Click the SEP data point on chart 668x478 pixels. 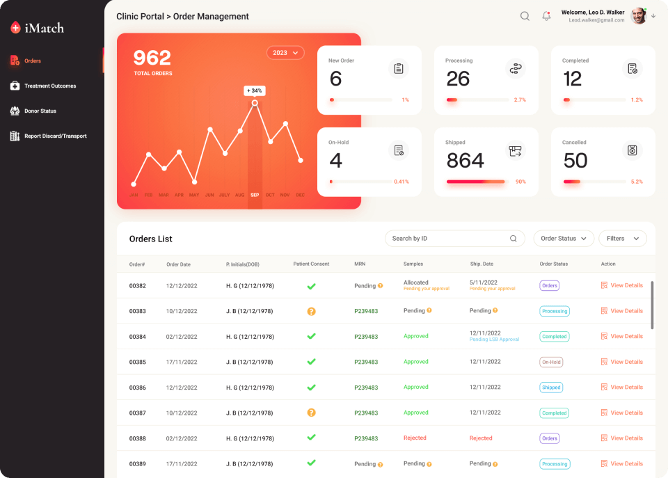(255, 103)
